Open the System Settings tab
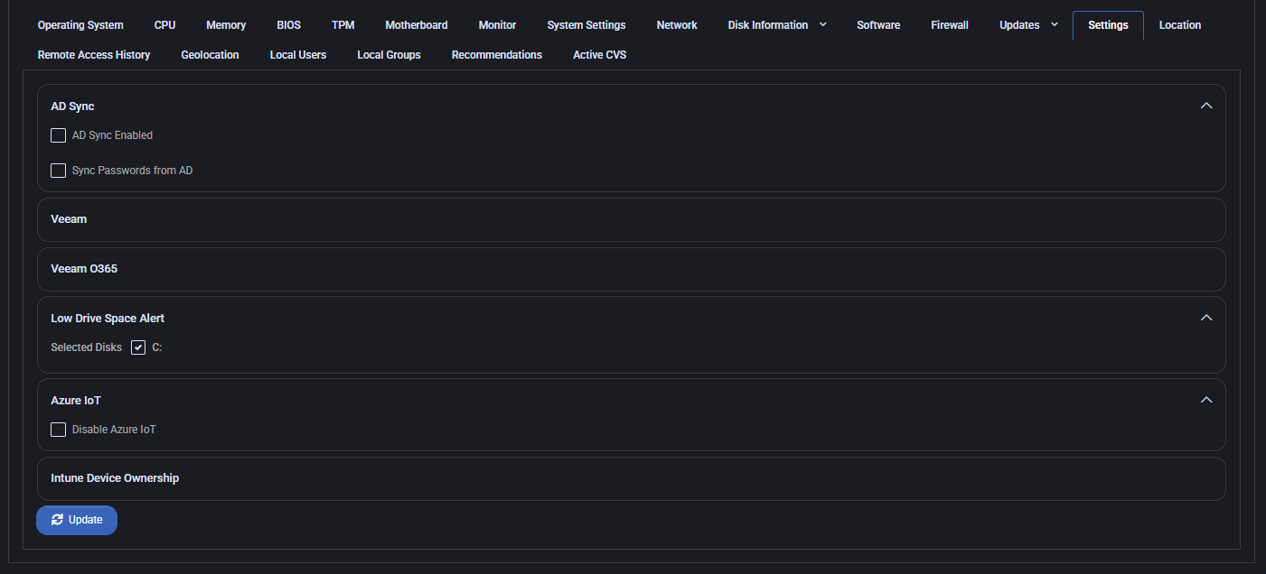Viewport: 1266px width, 574px height. pyautogui.click(x=586, y=25)
